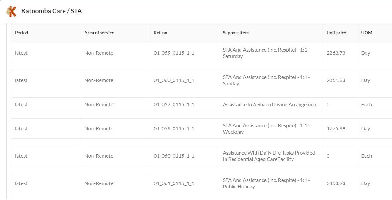392x200 pixels.
Task: Click the Each UOM for Residential Aged Care
Action: pyautogui.click(x=366, y=156)
